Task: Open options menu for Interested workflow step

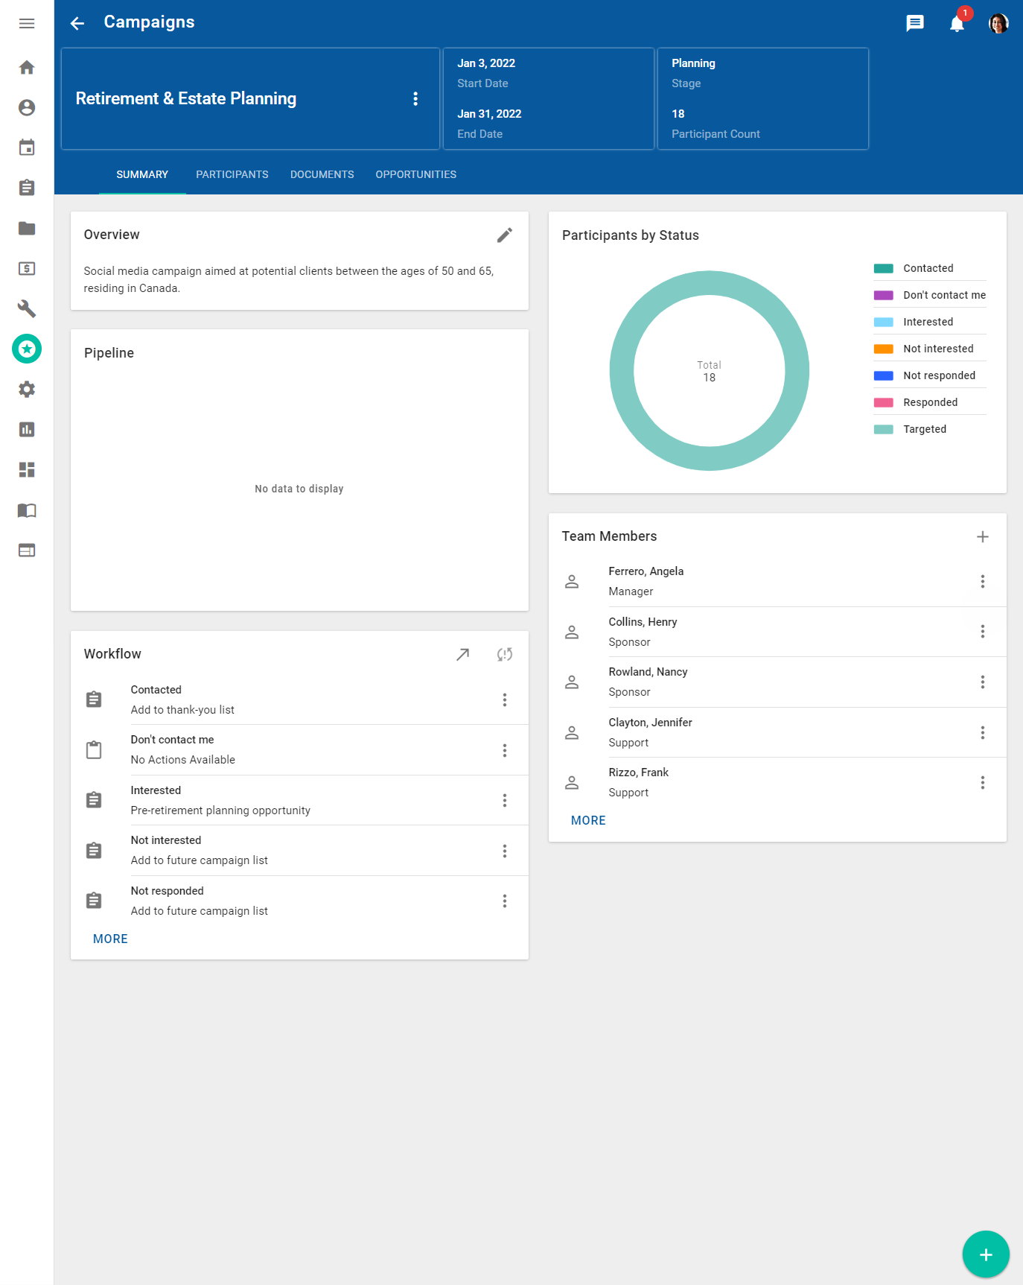Action: pyautogui.click(x=504, y=801)
